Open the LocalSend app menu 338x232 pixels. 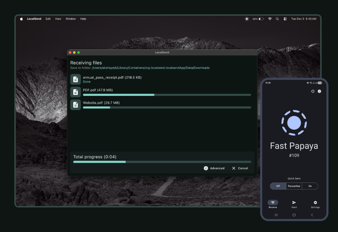point(34,19)
